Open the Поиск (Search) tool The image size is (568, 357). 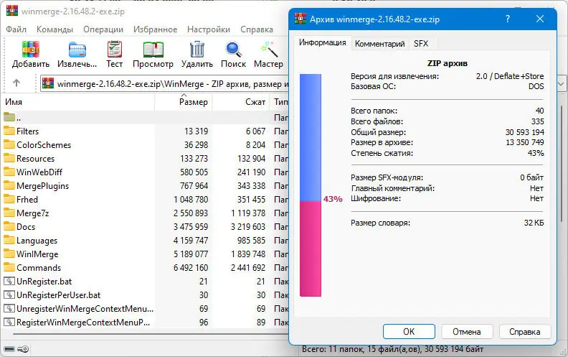click(x=233, y=50)
